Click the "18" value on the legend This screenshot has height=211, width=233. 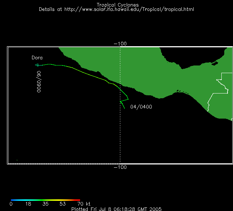tap(28, 204)
